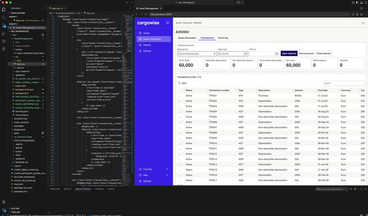The height and width of the screenshot is (216, 368).
Task: Open calendar picker for Date from
Action: tap(245, 54)
